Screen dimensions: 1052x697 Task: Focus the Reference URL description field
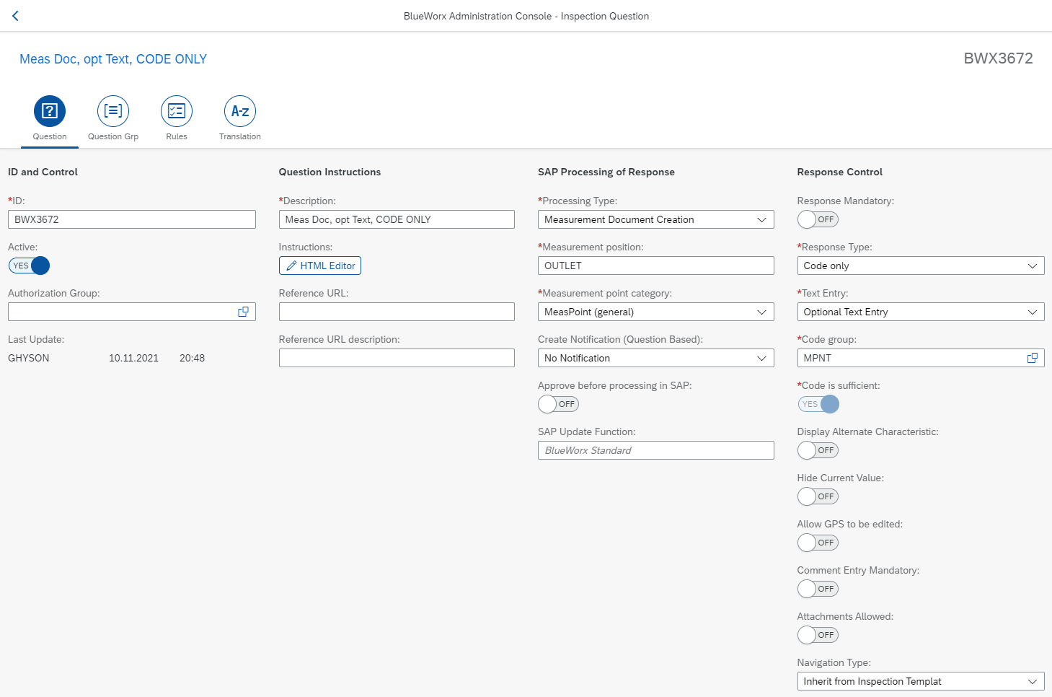[397, 358]
